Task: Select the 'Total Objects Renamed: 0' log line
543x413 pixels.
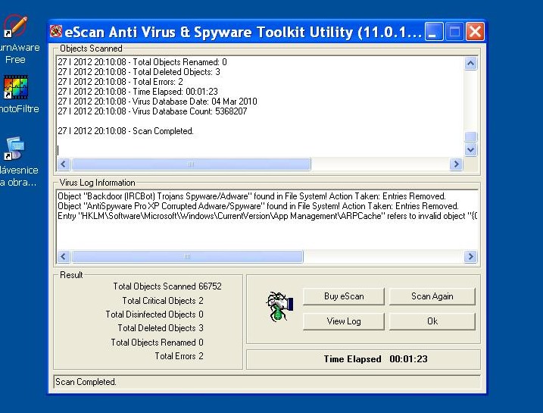Action: (142, 62)
